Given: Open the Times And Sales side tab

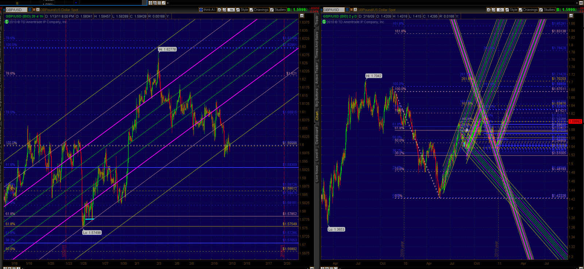Looking at the screenshot, I should tap(317, 44).
